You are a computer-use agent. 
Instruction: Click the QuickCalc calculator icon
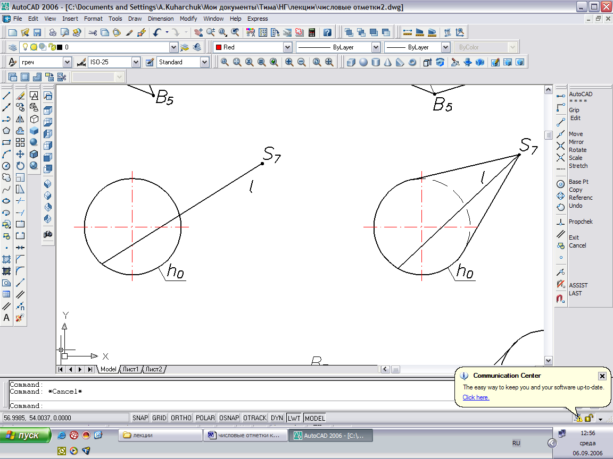312,32
